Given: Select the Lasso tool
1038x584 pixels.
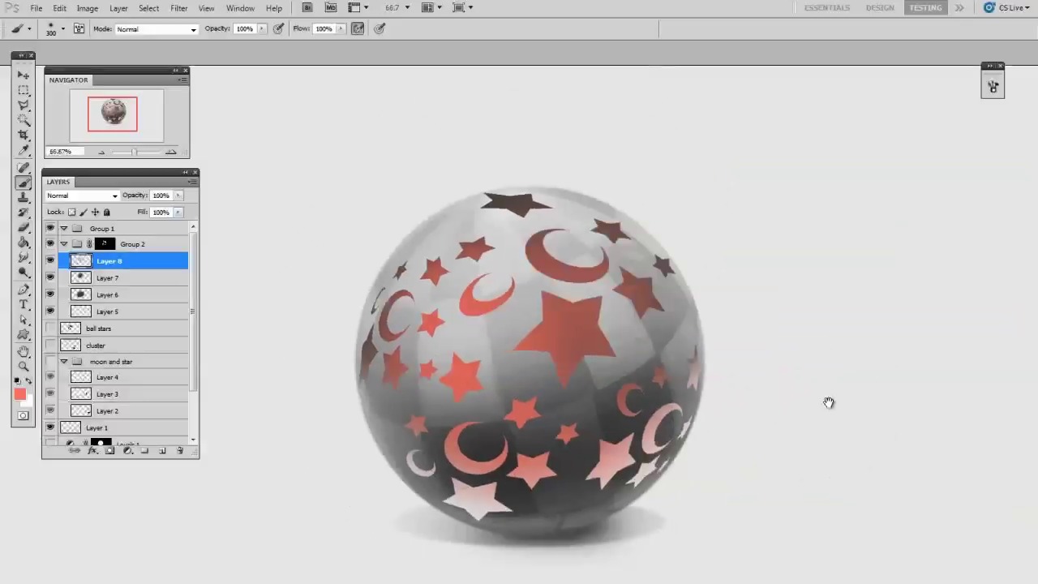Looking at the screenshot, I should pyautogui.click(x=24, y=105).
